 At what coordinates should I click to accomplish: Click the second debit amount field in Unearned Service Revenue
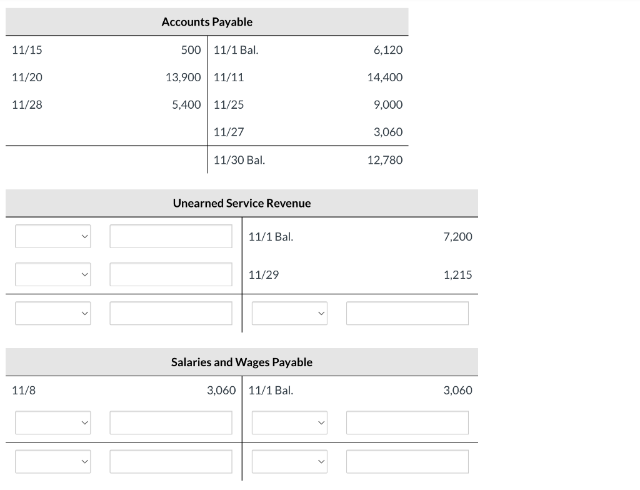171,274
